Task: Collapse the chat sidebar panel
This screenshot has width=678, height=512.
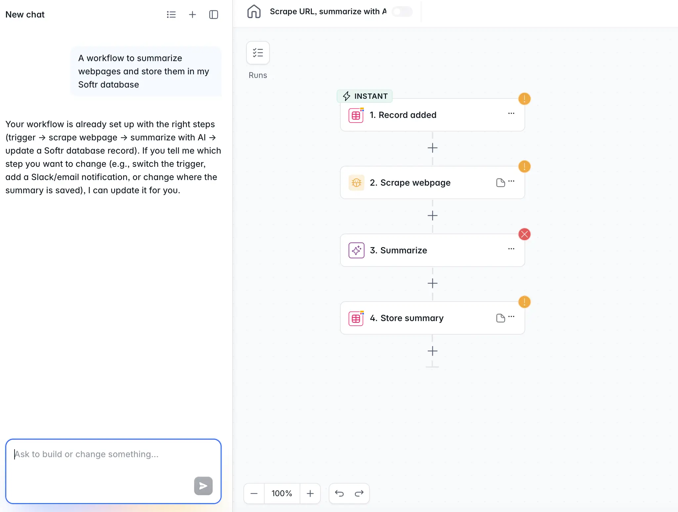Action: coord(214,14)
